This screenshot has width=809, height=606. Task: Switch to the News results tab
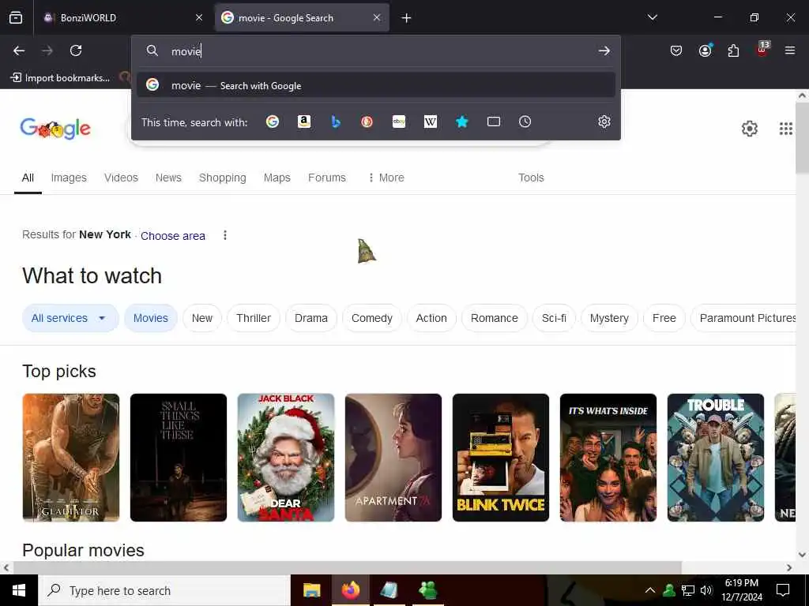168,178
